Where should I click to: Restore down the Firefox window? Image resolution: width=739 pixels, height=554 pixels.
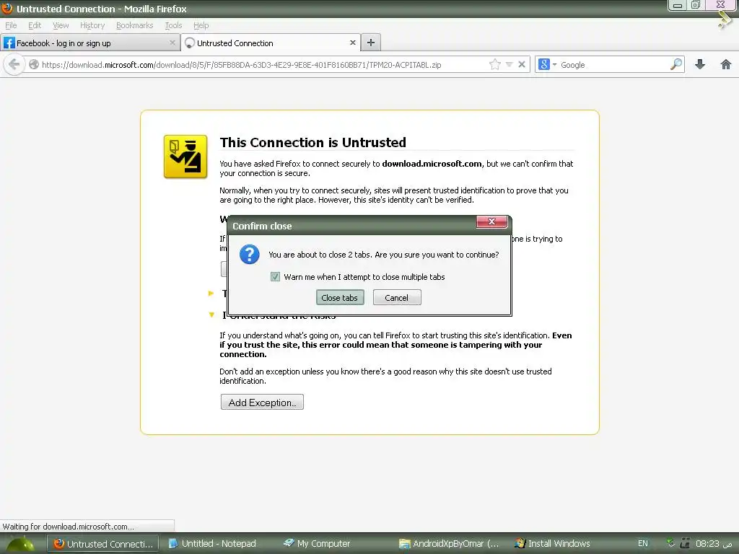pyautogui.click(x=696, y=5)
